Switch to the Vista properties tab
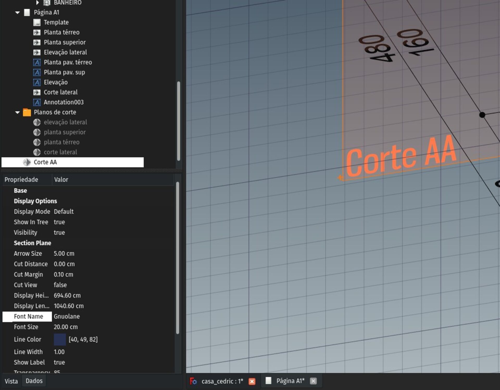Screen dimensions: 500x390 pos(11,381)
